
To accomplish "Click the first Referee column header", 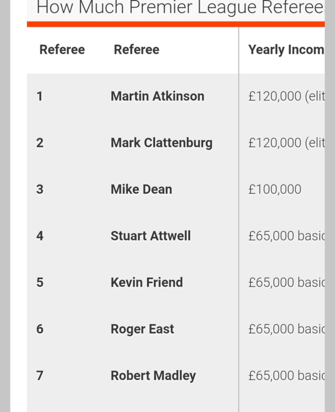I will (62, 49).
